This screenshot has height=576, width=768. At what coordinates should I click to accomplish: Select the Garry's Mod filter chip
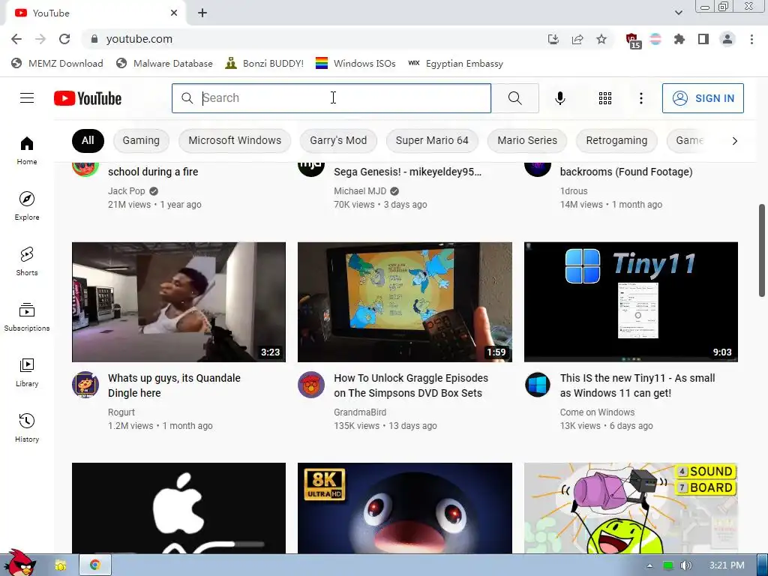[338, 140]
